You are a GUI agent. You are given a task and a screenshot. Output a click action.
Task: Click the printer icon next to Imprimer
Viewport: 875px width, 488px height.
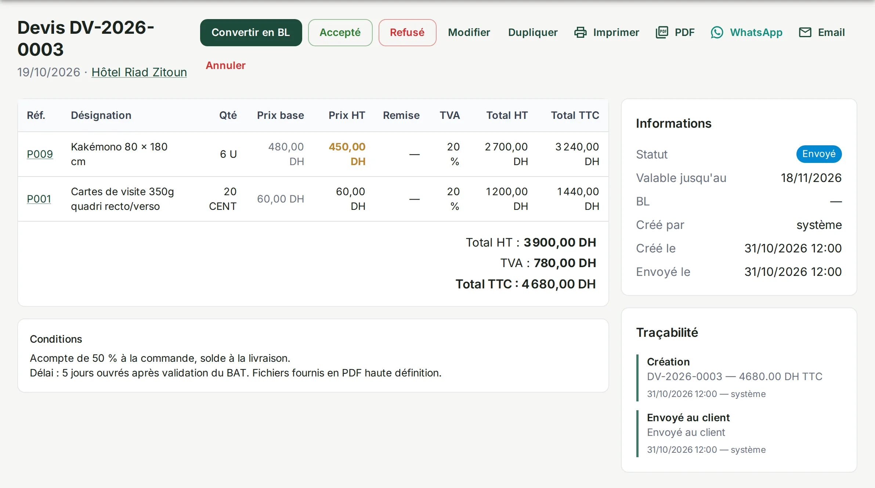coord(580,32)
